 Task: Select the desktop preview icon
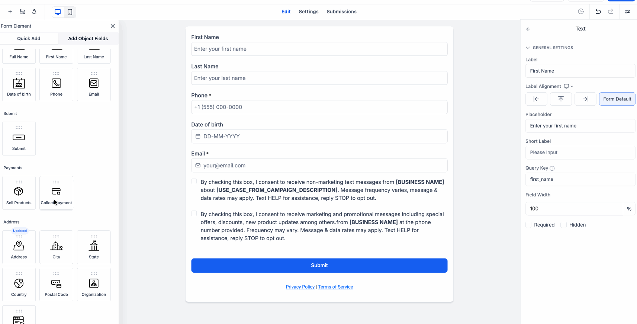coord(58,12)
